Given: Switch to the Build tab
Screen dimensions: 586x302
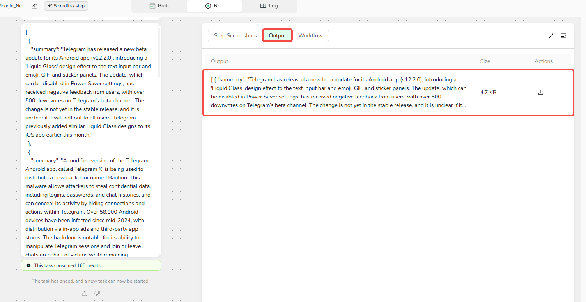Looking at the screenshot, I should [x=160, y=6].
